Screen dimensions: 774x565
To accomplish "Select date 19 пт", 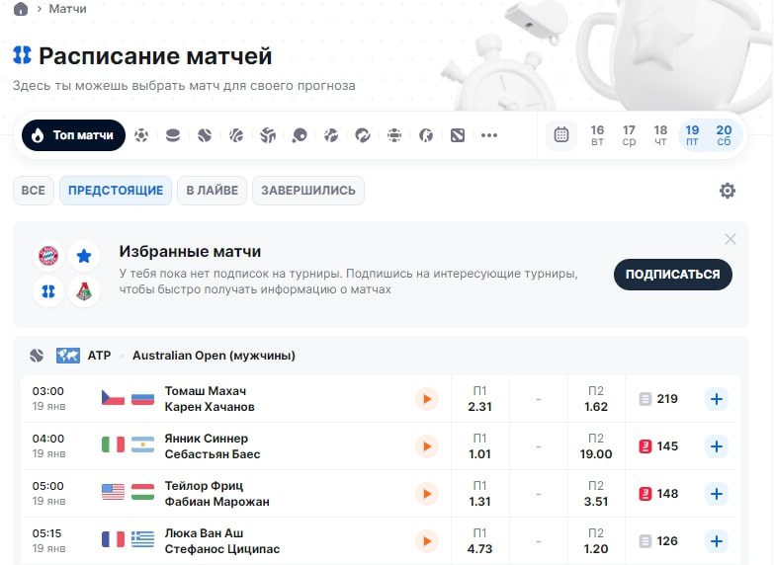I will pos(692,135).
